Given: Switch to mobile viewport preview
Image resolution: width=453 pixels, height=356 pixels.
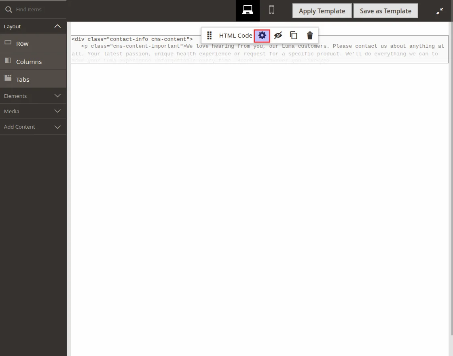Looking at the screenshot, I should click(271, 11).
